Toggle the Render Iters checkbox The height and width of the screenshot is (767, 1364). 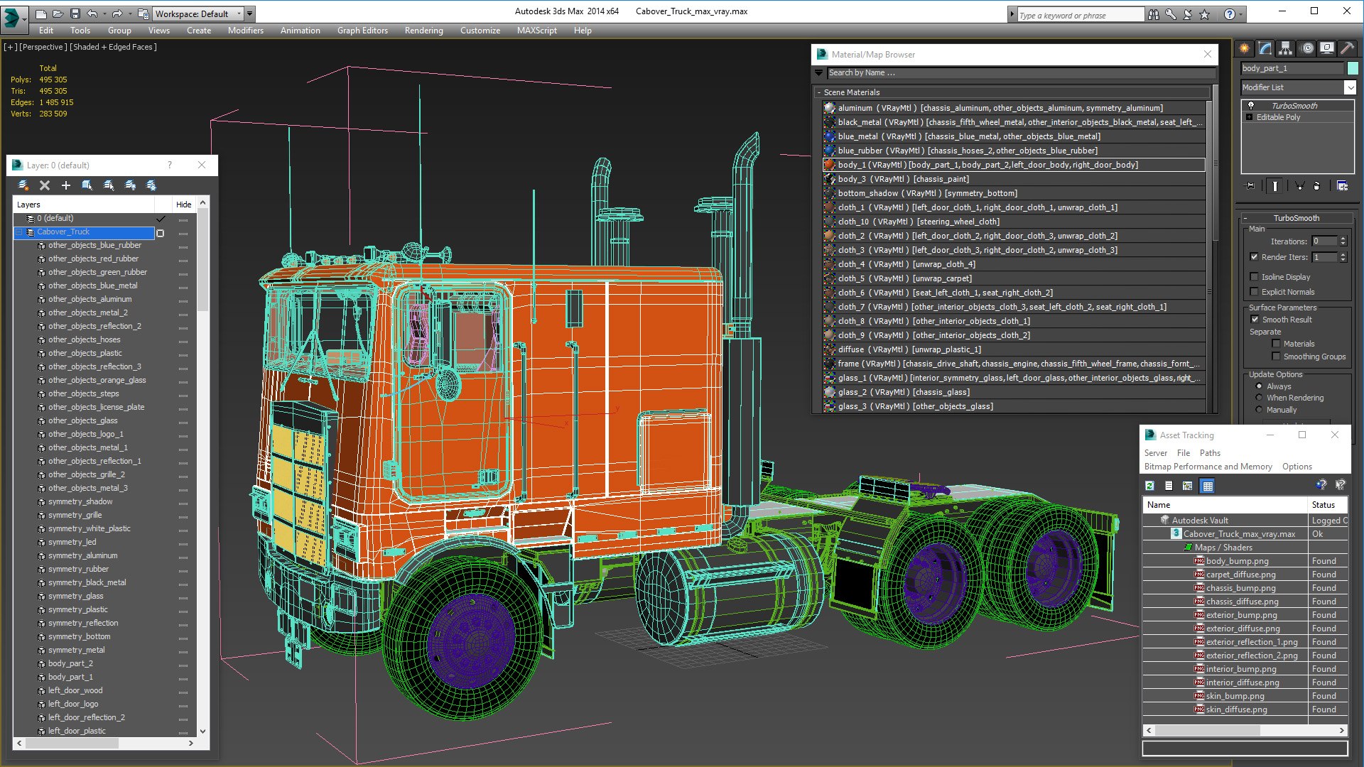[1254, 257]
